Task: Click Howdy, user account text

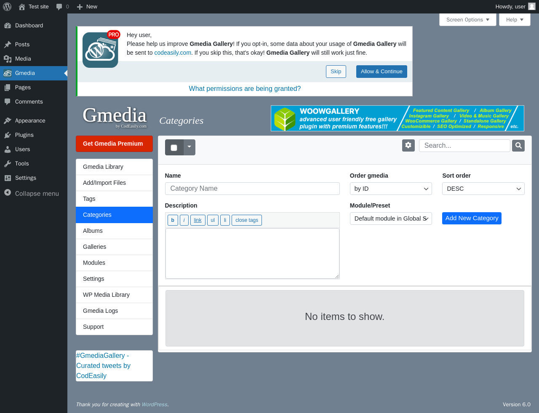Action: (x=510, y=7)
